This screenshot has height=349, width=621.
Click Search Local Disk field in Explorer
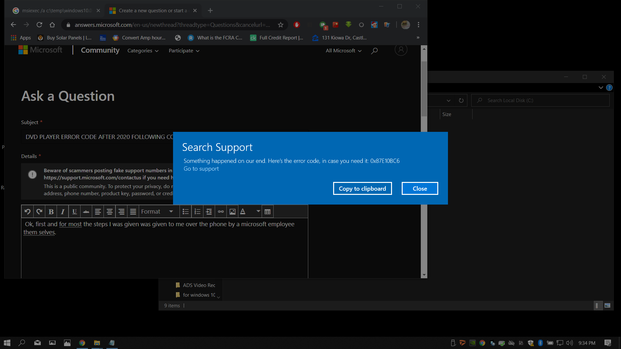point(540,100)
